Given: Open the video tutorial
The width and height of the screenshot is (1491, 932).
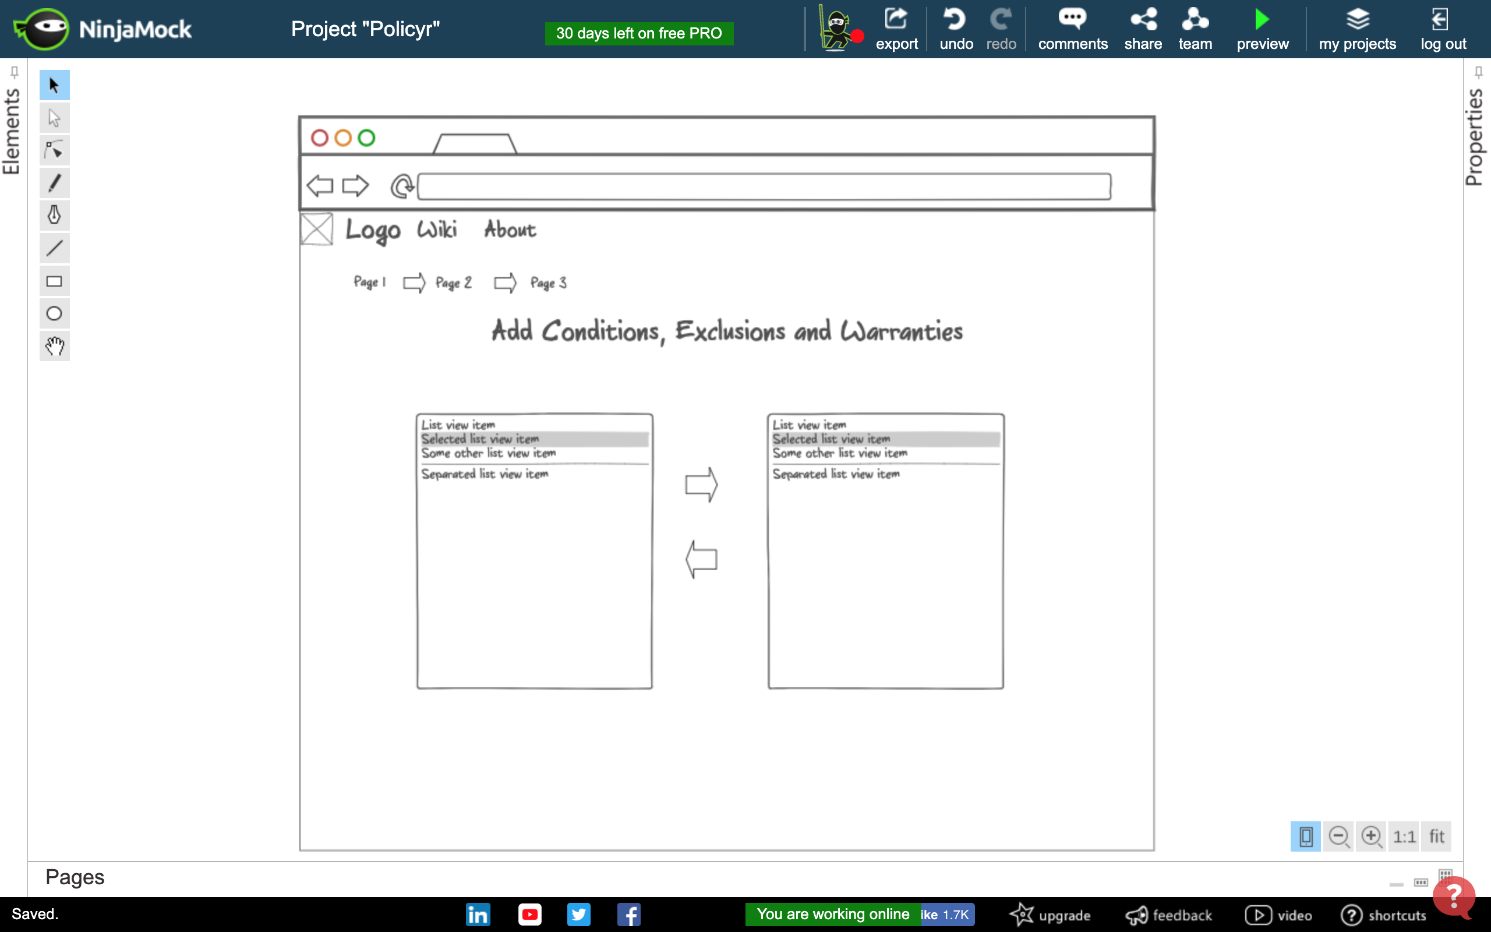Looking at the screenshot, I should (1278, 915).
